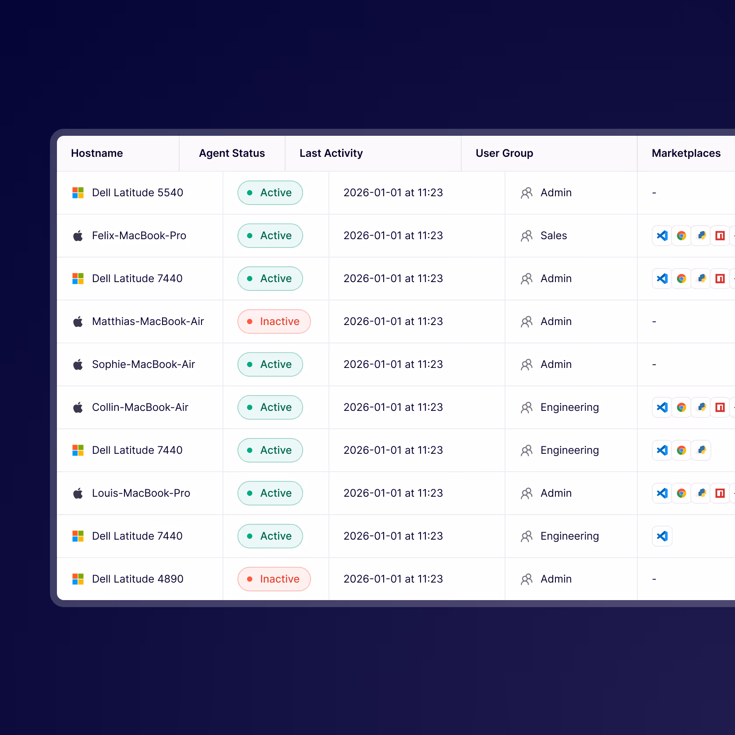The height and width of the screenshot is (735, 735).
Task: Open npm marketplace icon in Collin-MacBook-Air row
Action: (x=720, y=407)
